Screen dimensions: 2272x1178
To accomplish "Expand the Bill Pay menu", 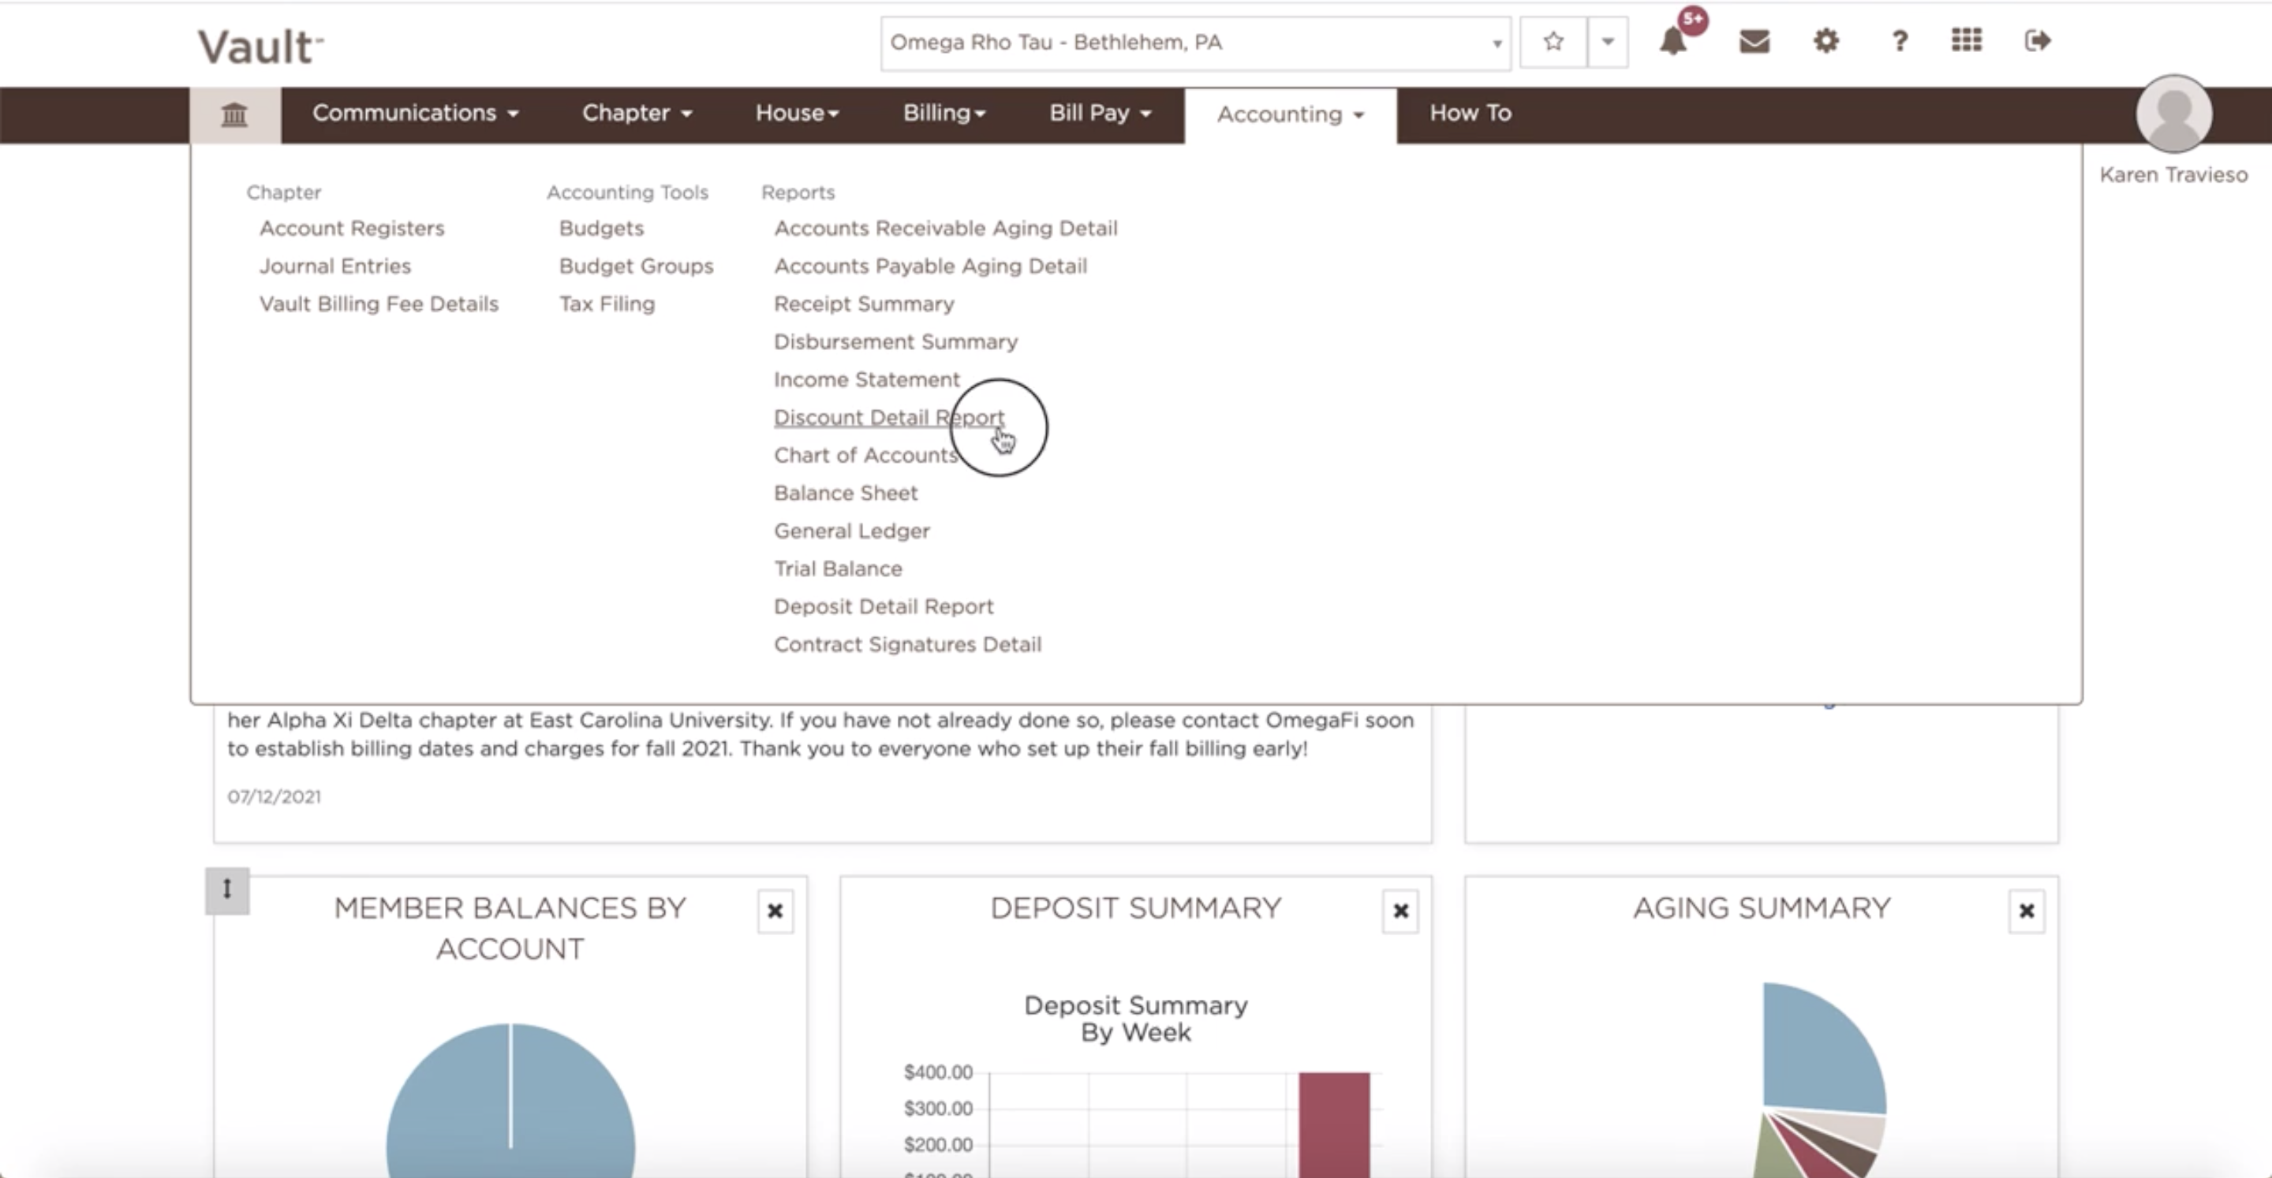I will 1099,113.
